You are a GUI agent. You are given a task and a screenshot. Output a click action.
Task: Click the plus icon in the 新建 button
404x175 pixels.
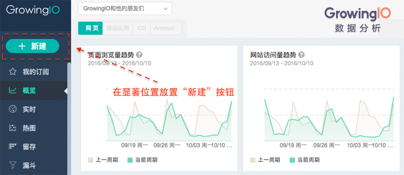(22, 46)
